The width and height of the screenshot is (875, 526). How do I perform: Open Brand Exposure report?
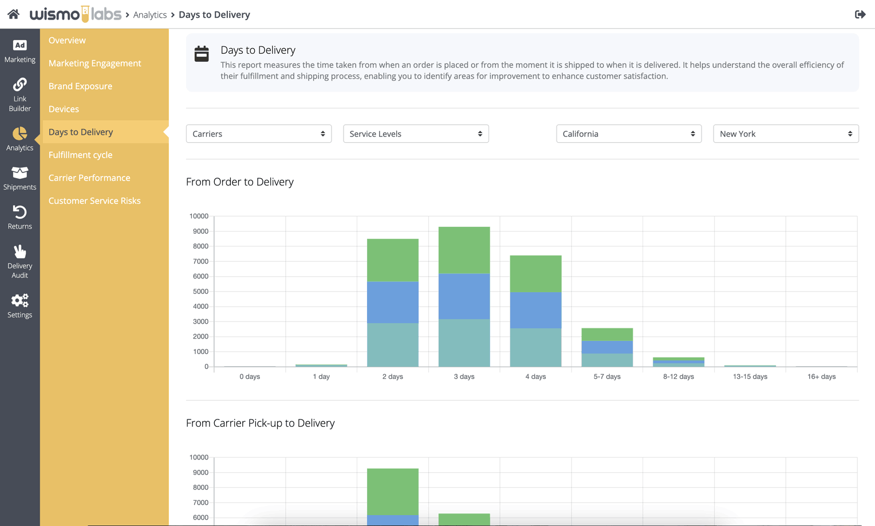80,86
